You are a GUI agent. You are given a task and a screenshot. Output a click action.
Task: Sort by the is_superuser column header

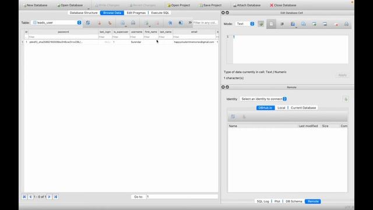point(121,32)
